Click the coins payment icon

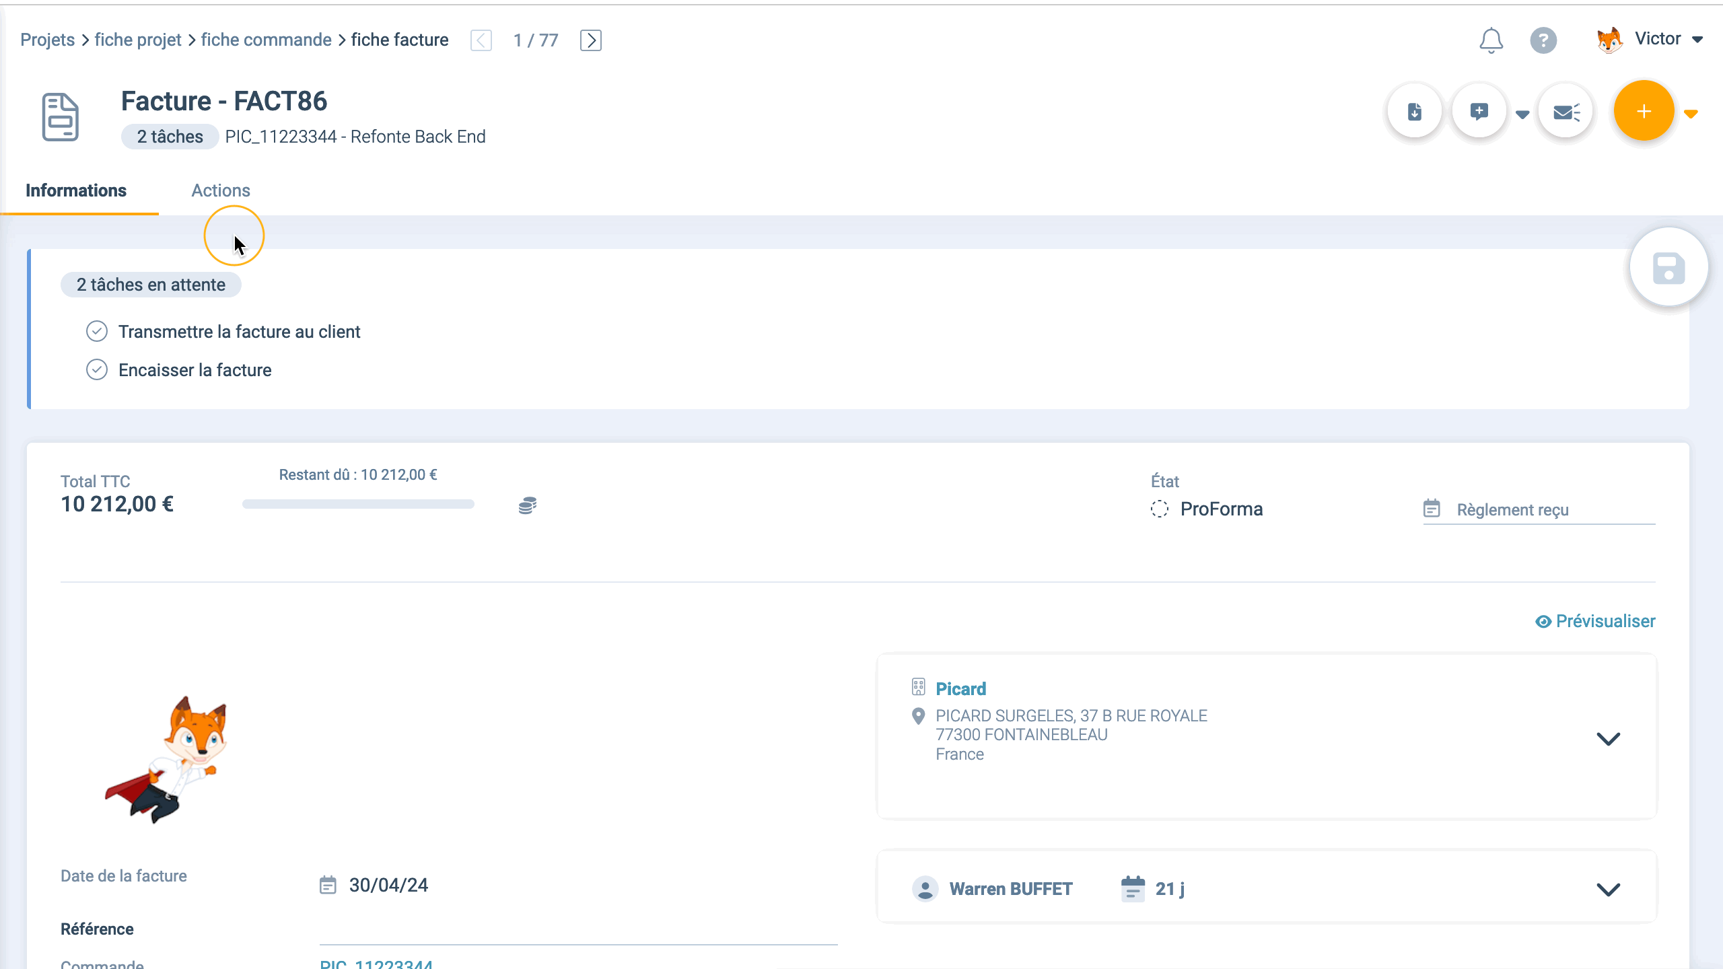pos(528,505)
